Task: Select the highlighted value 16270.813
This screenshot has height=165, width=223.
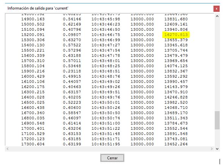Action: [x=176, y=35]
